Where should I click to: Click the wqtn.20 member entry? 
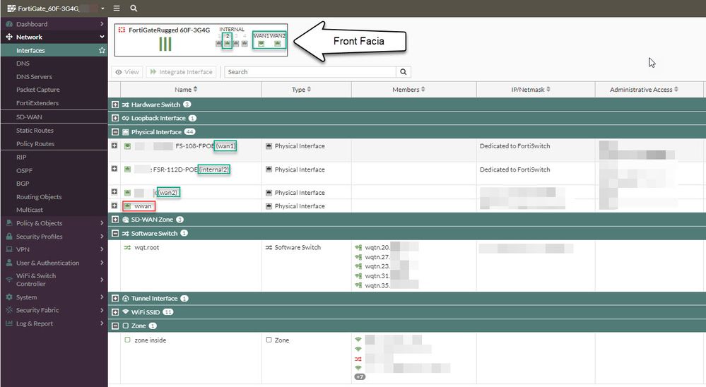377,247
